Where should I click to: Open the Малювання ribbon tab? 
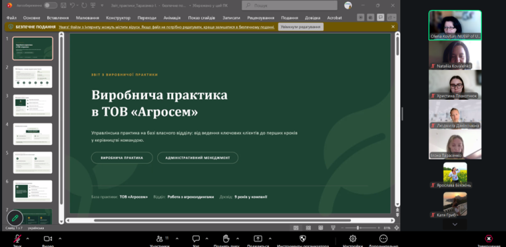(x=88, y=18)
